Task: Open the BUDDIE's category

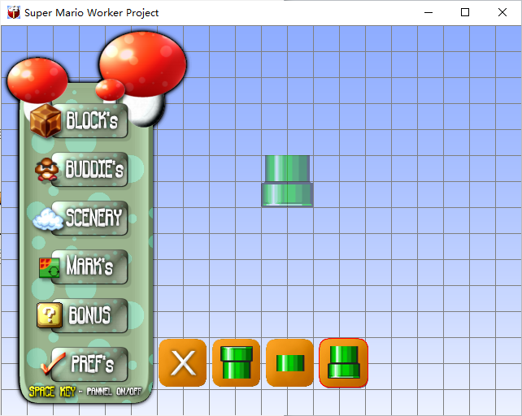Action: point(90,169)
